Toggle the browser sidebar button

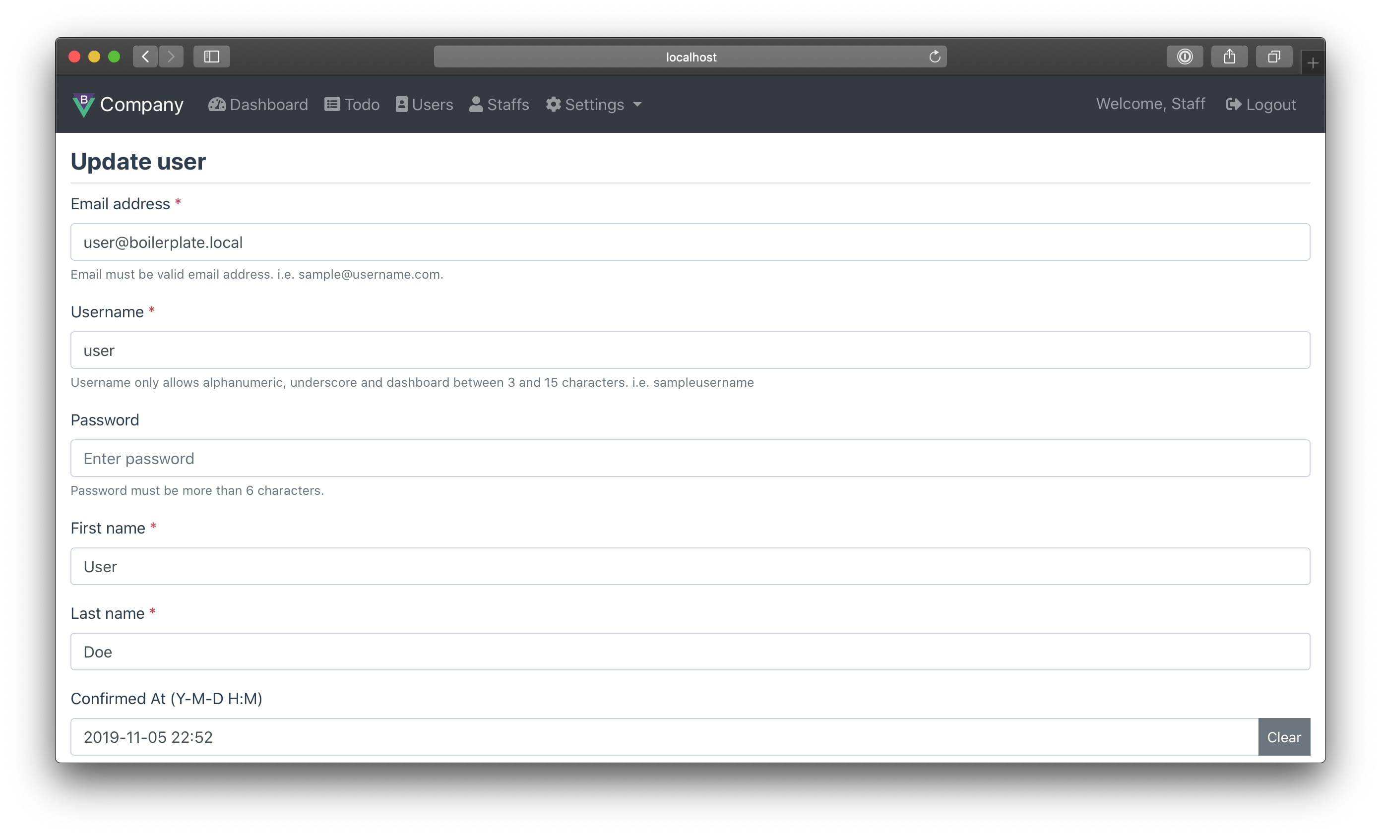coord(211,57)
